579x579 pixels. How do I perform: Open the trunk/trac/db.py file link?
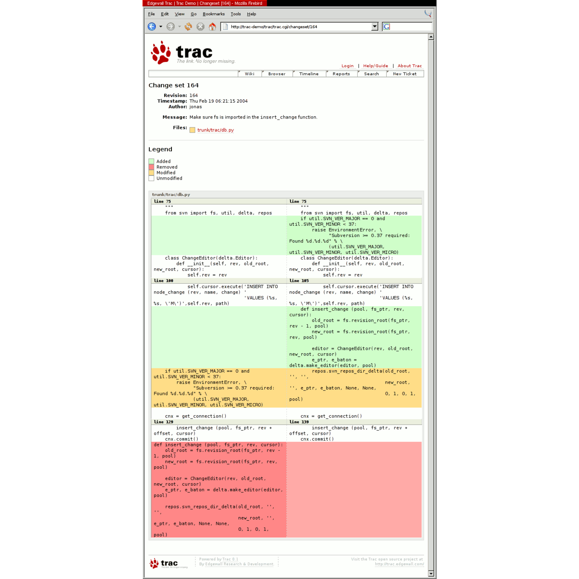pos(216,130)
